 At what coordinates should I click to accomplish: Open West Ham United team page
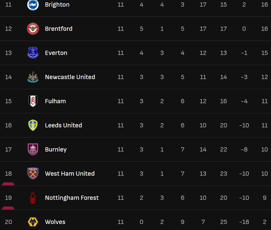[70, 174]
